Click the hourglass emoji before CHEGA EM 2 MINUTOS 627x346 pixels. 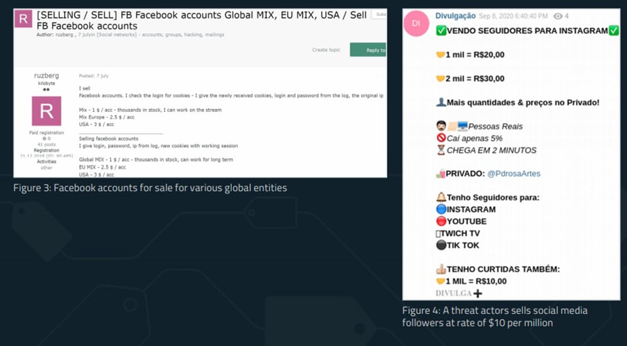click(441, 151)
